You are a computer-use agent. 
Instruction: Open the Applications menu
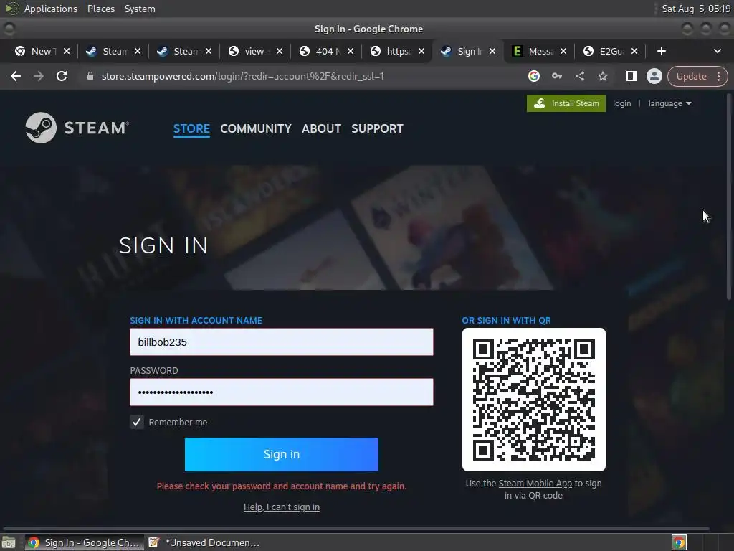click(x=51, y=9)
